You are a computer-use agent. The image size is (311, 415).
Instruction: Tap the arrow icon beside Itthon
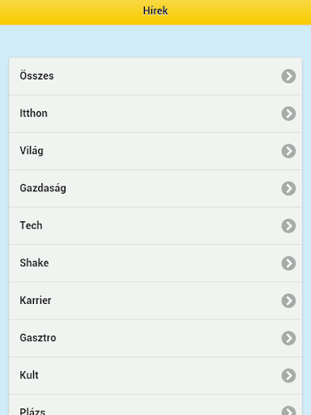pyautogui.click(x=288, y=113)
